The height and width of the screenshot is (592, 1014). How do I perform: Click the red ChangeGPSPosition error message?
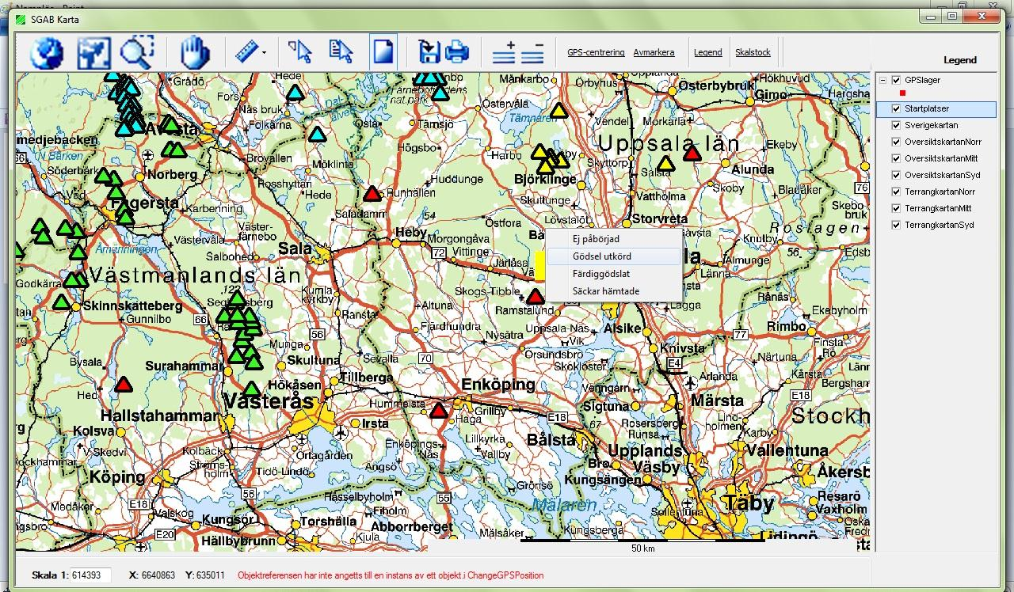(391, 575)
